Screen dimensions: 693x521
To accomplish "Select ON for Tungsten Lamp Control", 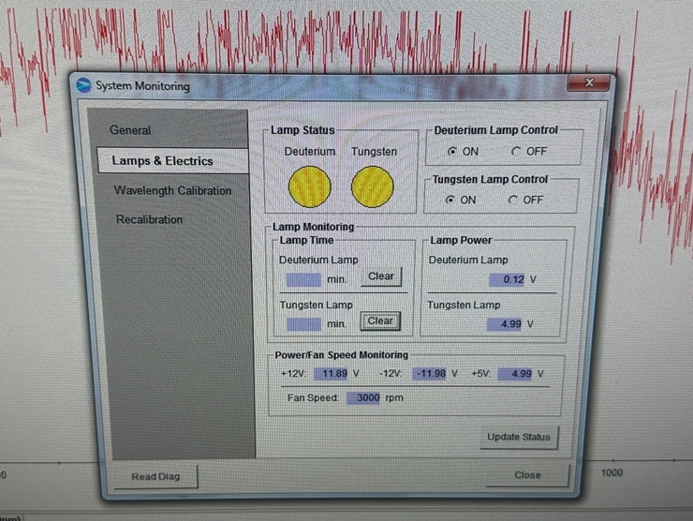I will point(451,200).
